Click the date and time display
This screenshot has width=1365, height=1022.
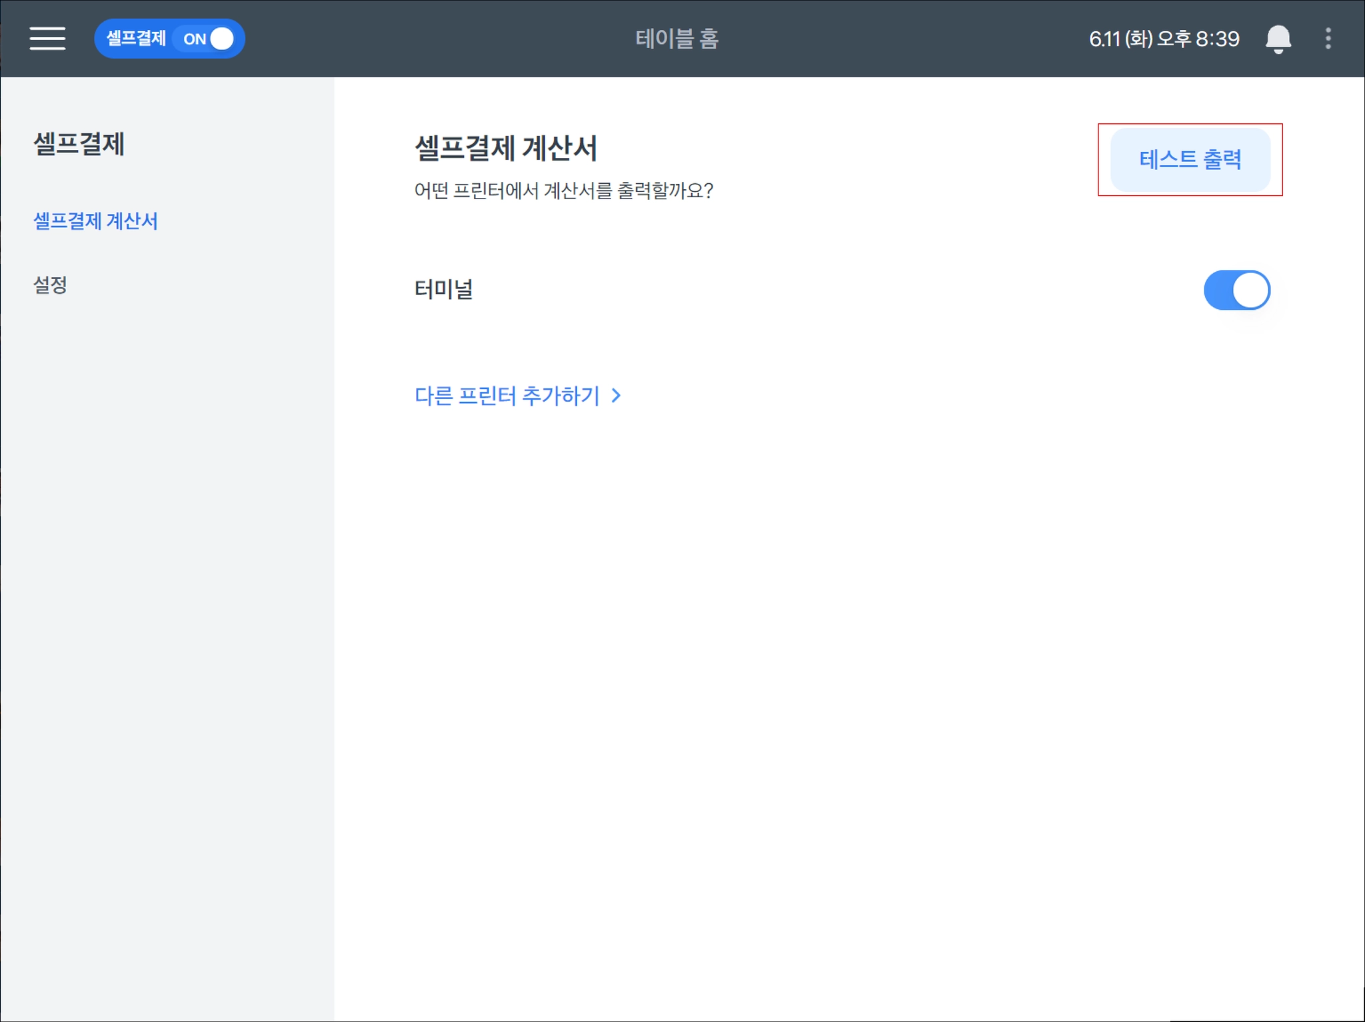1164,39
